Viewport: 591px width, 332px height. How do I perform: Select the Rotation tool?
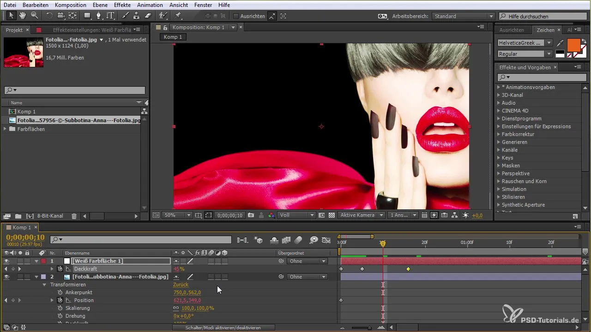(49, 16)
